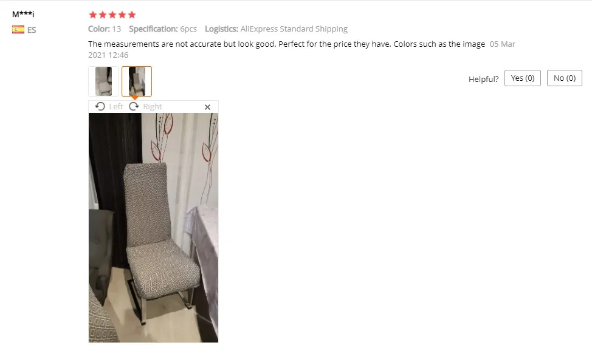
Task: Close the enlarged photo viewer
Action: pyautogui.click(x=207, y=107)
